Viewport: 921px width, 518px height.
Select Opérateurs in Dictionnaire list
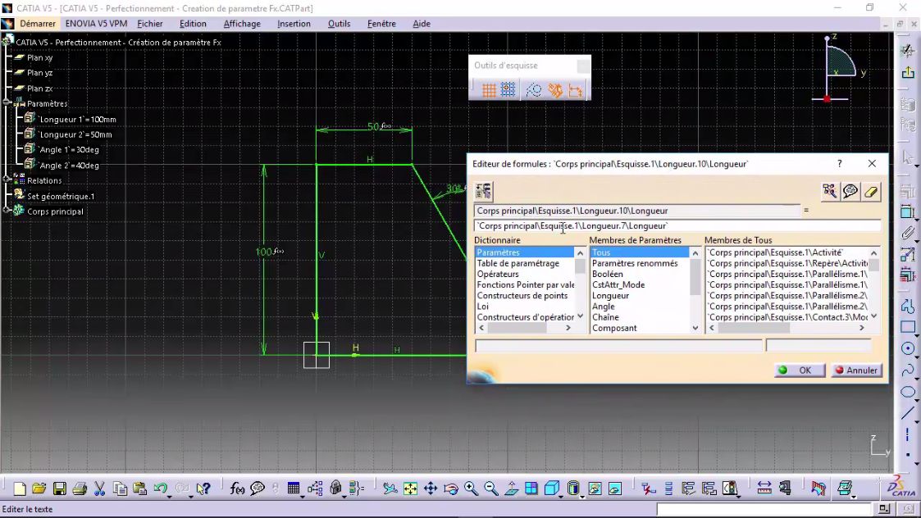tap(498, 274)
